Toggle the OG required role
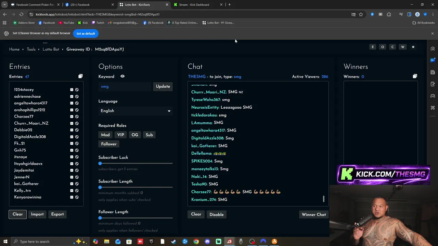 click(135, 135)
